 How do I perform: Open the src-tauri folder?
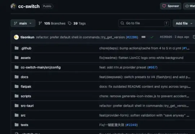coord(27,106)
